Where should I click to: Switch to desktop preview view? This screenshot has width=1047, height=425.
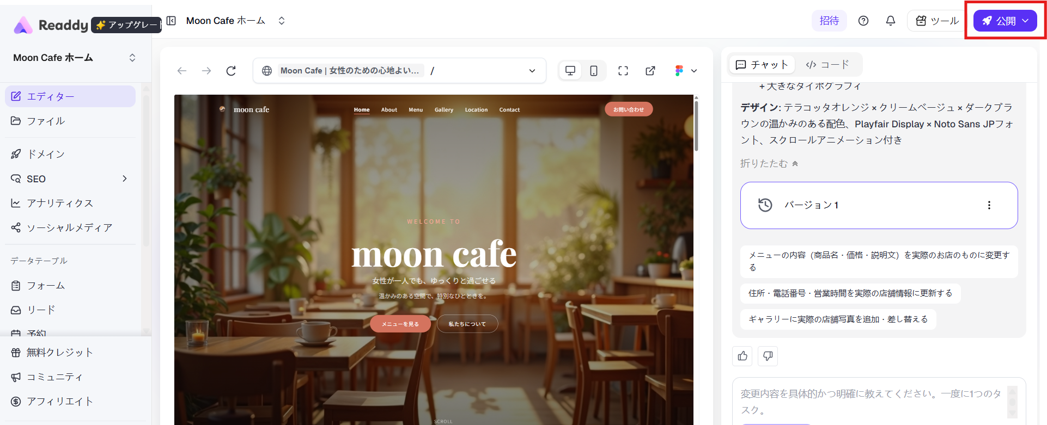pos(570,71)
